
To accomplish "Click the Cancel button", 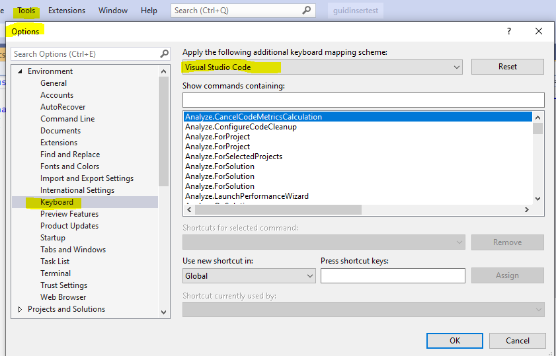I will (x=518, y=341).
